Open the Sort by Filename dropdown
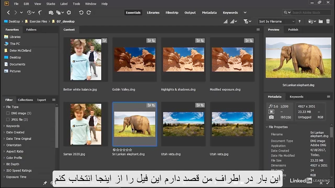The width and height of the screenshot is (335, 188). pyautogui.click(x=277, y=22)
